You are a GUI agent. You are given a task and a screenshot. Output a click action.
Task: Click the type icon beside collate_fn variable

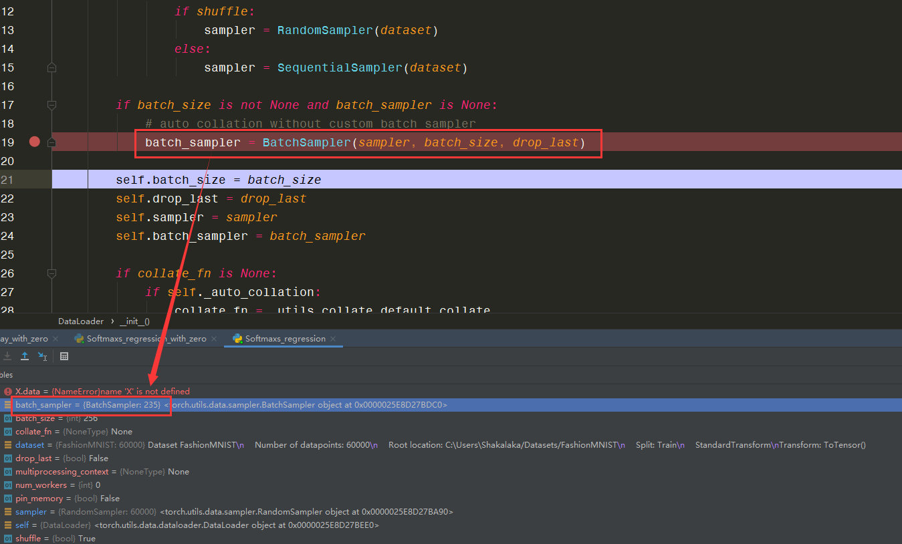(x=8, y=432)
